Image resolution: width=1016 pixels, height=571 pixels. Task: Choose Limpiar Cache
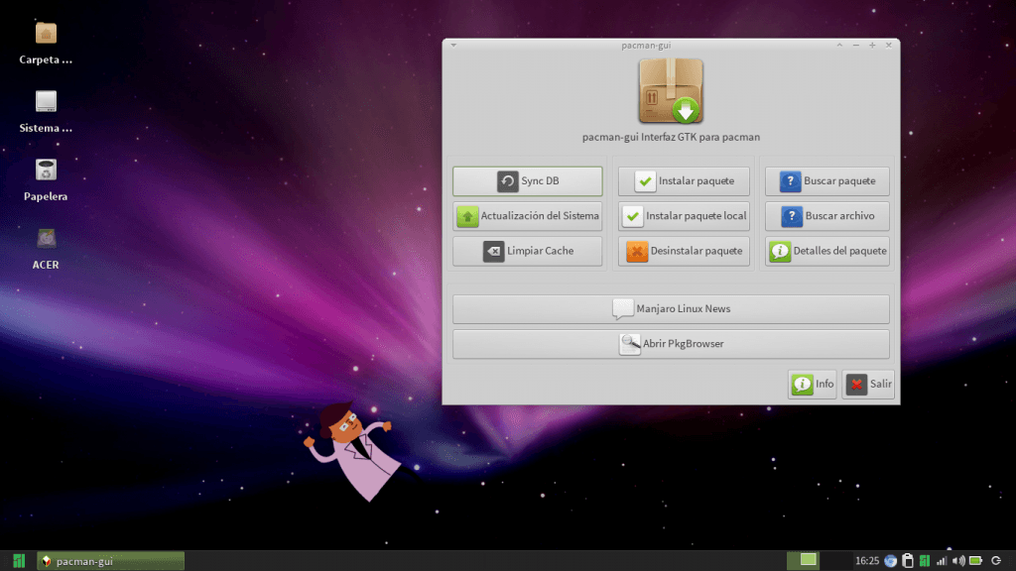(528, 251)
